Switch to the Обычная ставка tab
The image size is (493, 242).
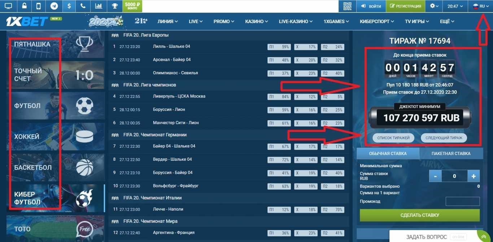(388, 154)
